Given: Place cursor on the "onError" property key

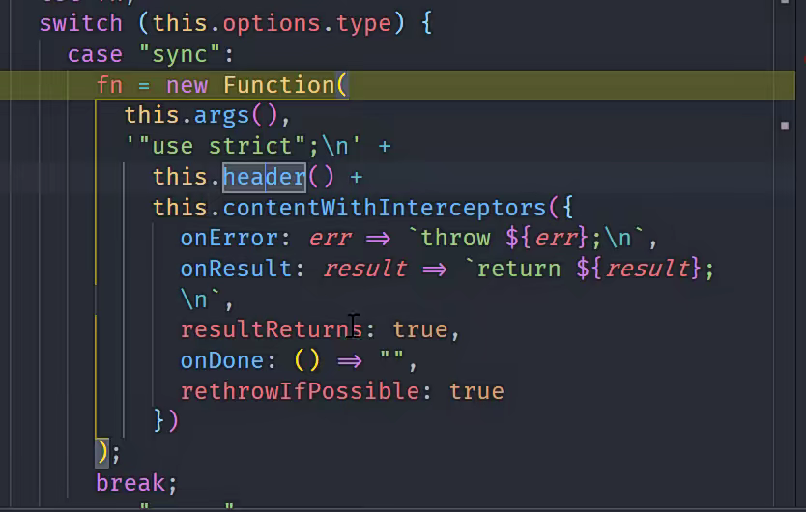Looking at the screenshot, I should pyautogui.click(x=228, y=239).
